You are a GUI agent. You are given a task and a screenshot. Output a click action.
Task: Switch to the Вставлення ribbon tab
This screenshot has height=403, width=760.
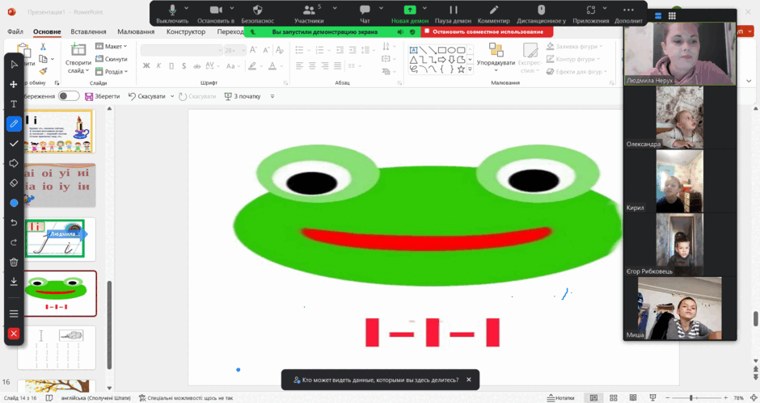pyautogui.click(x=88, y=31)
